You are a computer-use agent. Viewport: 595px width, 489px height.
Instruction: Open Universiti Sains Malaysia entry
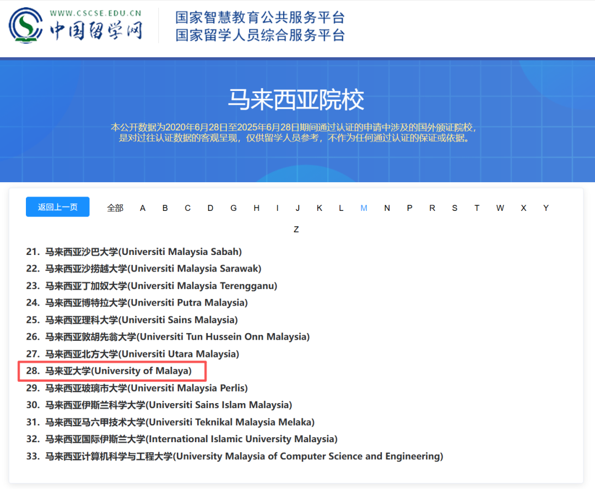pyautogui.click(x=132, y=320)
